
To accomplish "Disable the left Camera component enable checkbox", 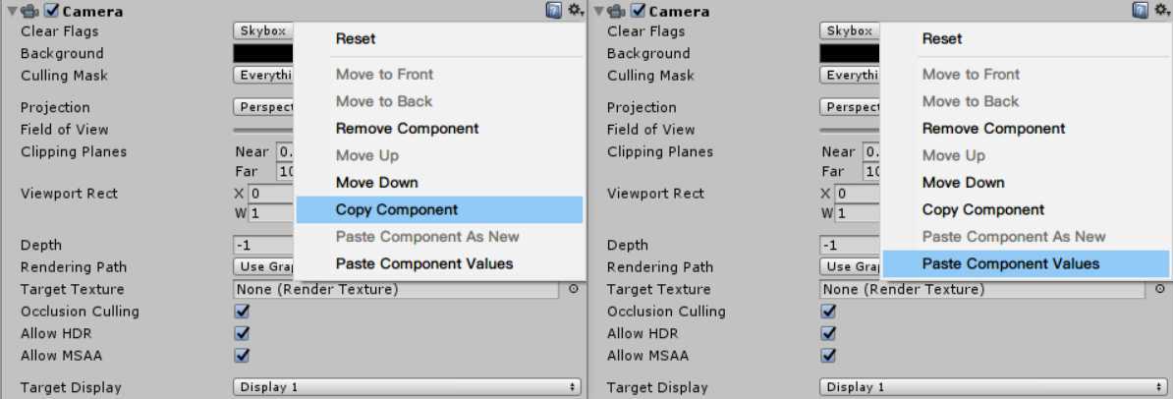I will coord(52,11).
